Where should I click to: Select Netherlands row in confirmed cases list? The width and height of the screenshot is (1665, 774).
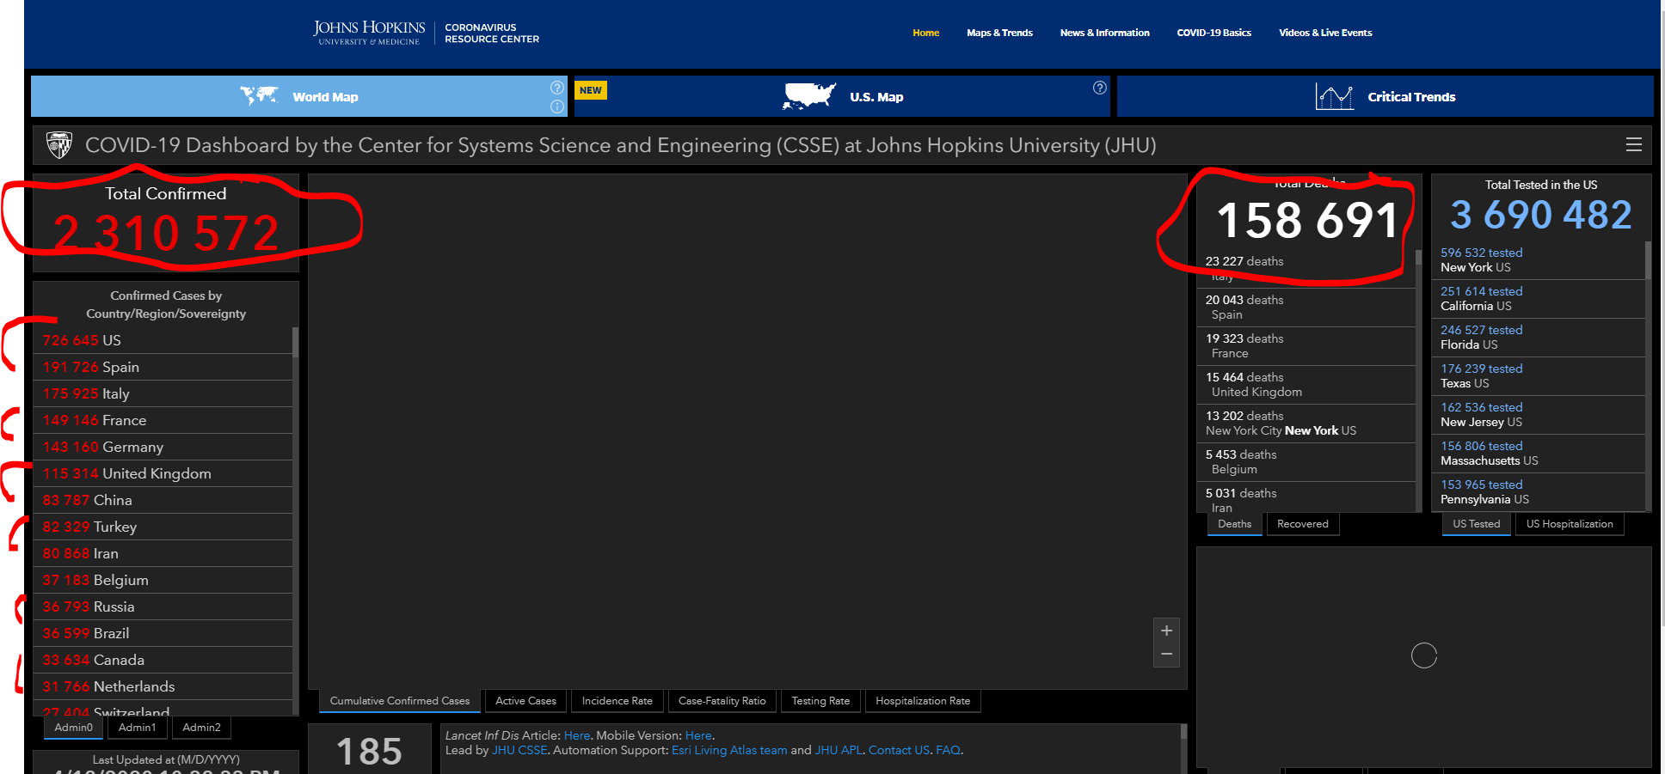pyautogui.click(x=163, y=686)
